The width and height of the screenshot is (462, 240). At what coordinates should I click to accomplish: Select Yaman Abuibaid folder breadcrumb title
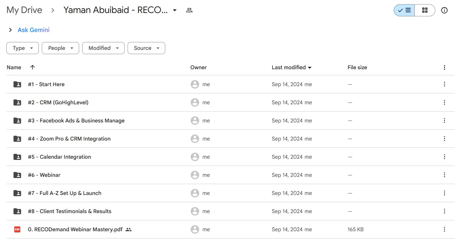click(115, 10)
